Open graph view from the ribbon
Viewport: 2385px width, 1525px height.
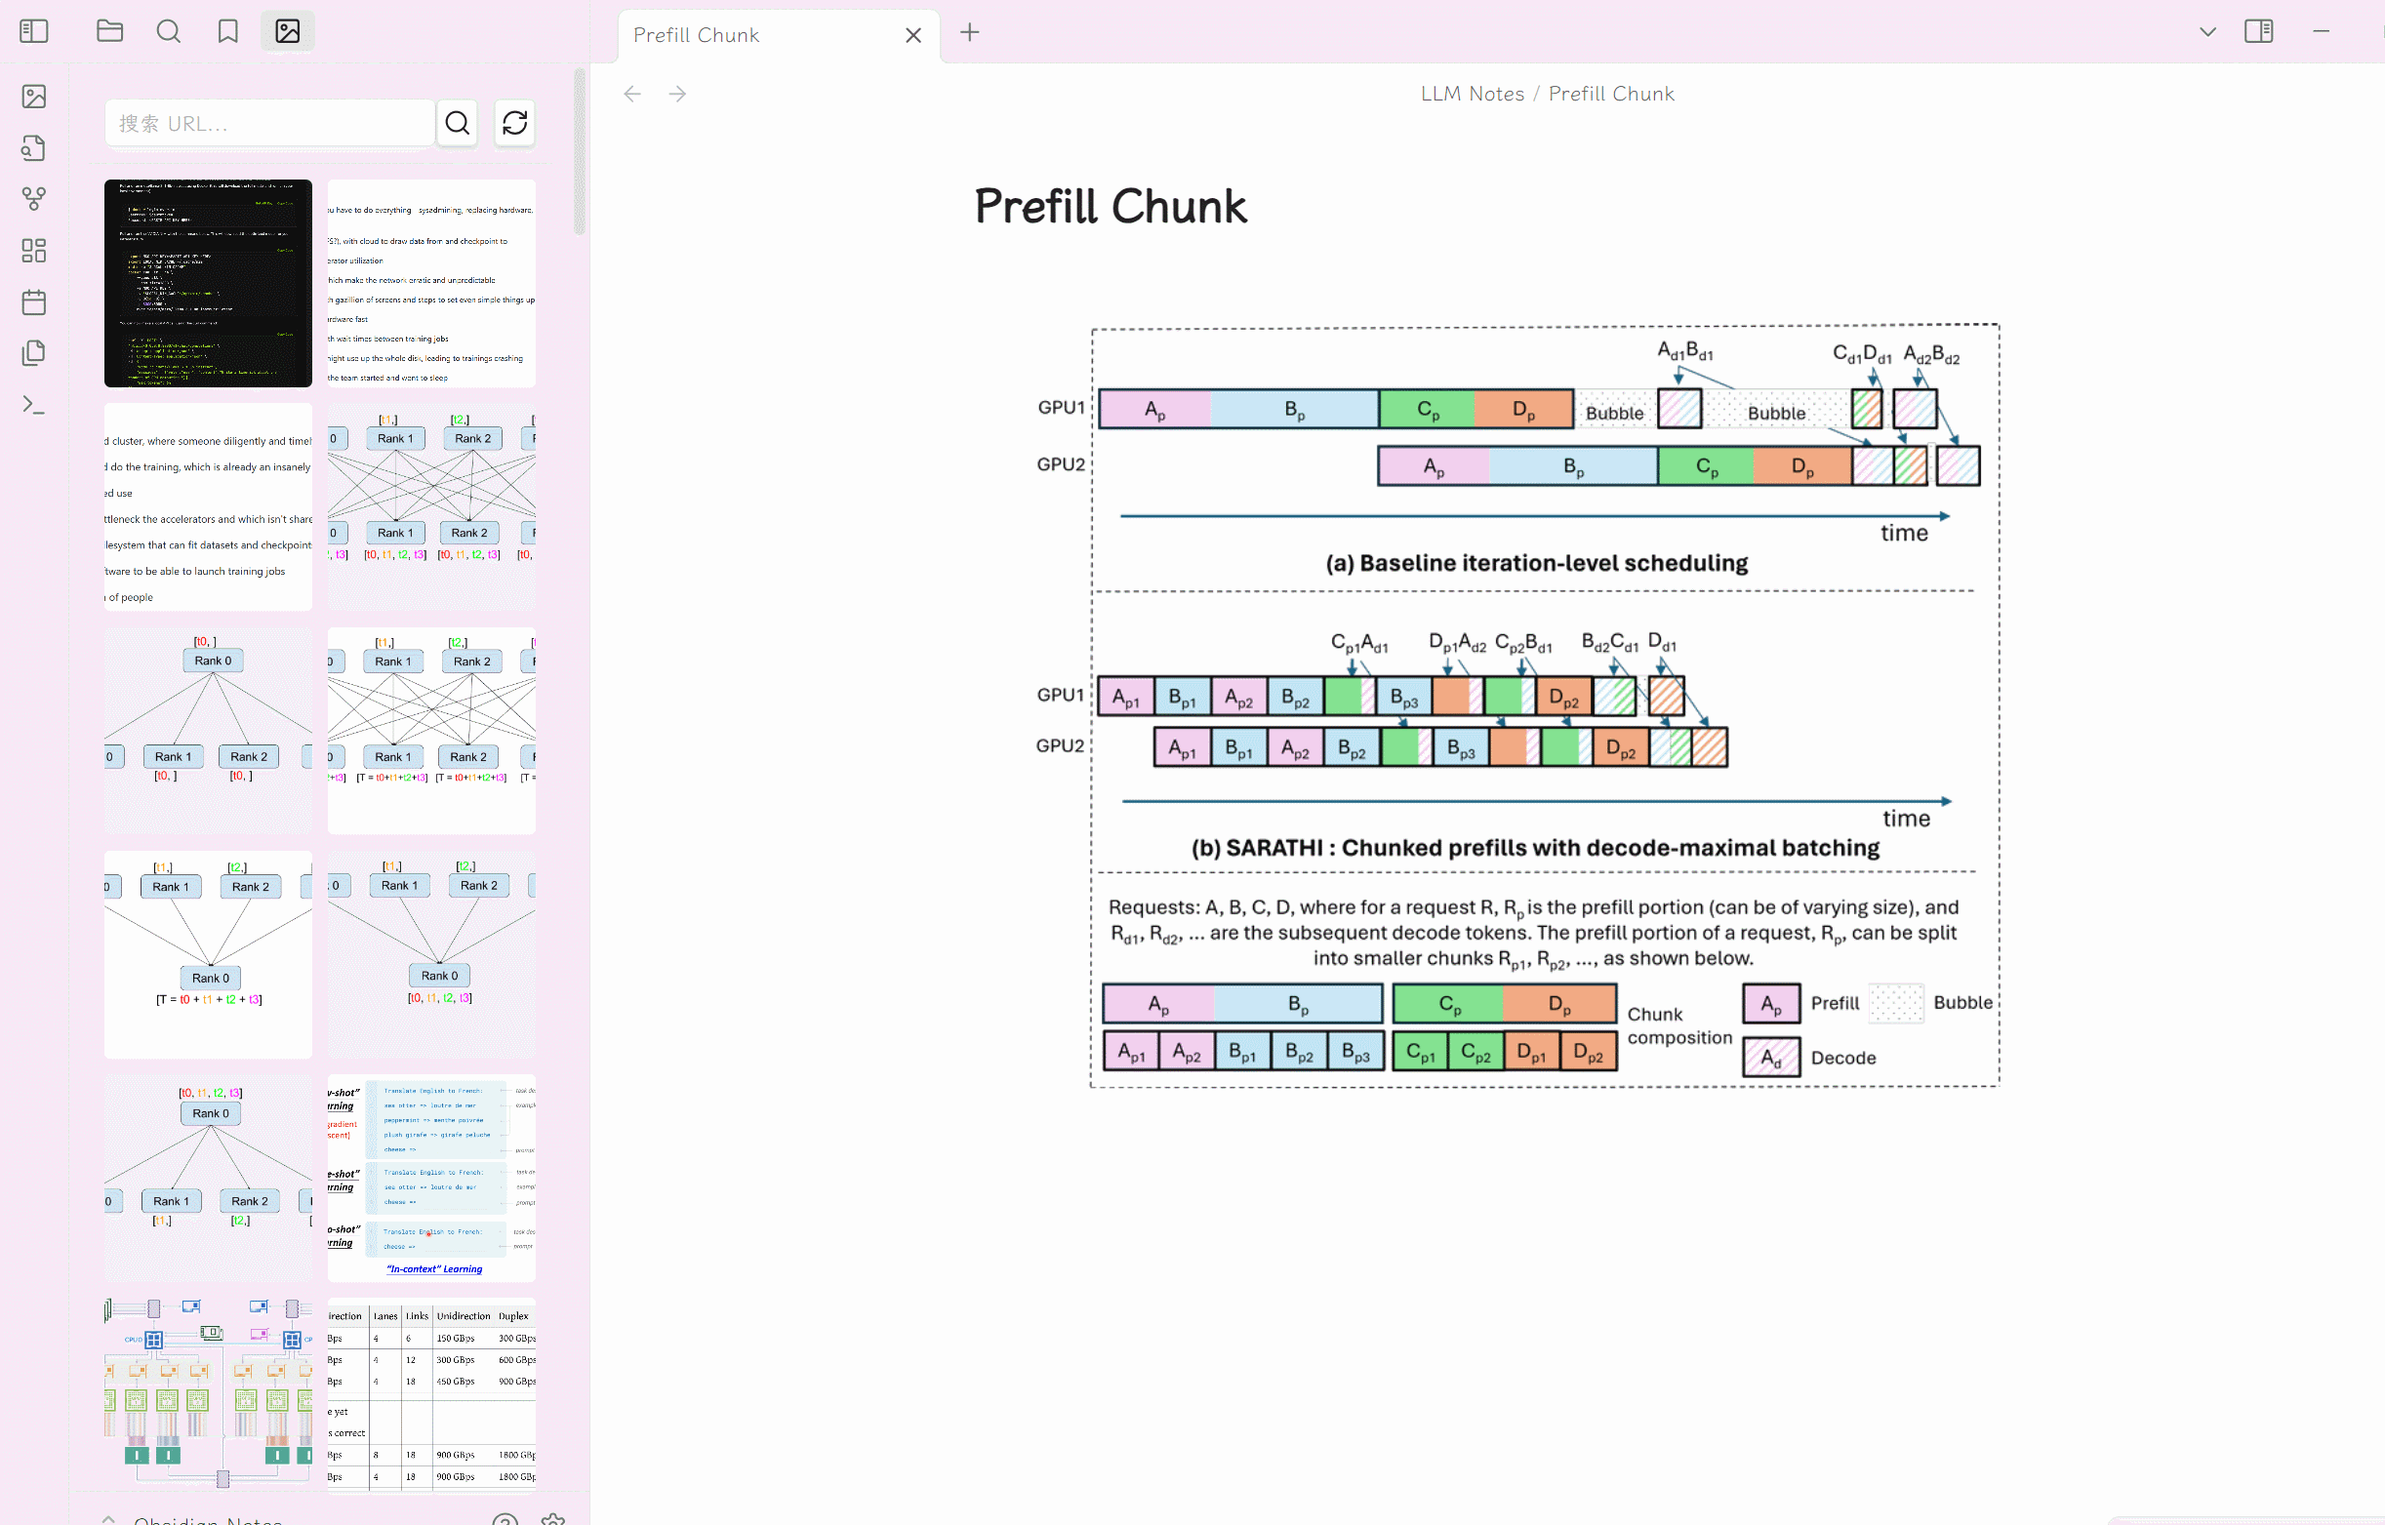click(x=34, y=199)
